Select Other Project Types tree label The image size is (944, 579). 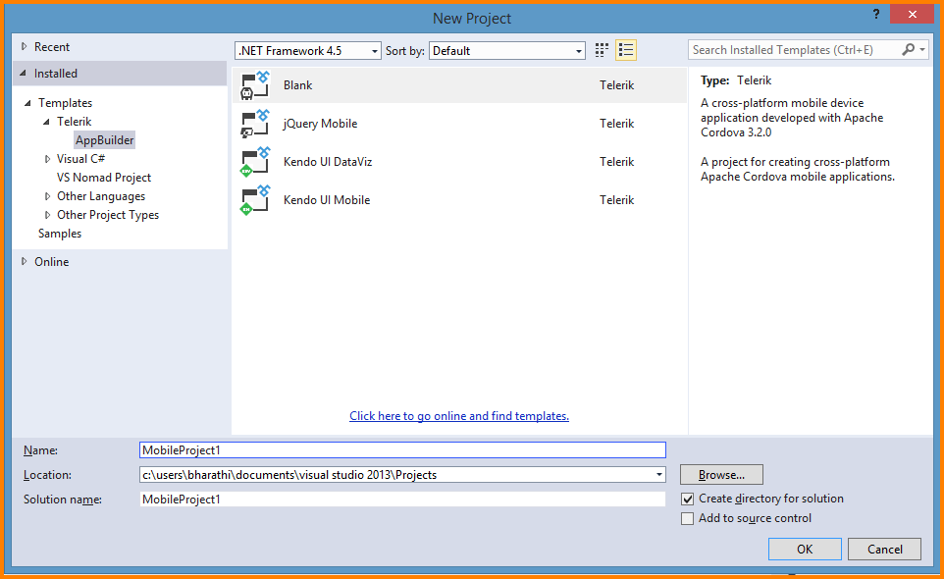tap(108, 215)
